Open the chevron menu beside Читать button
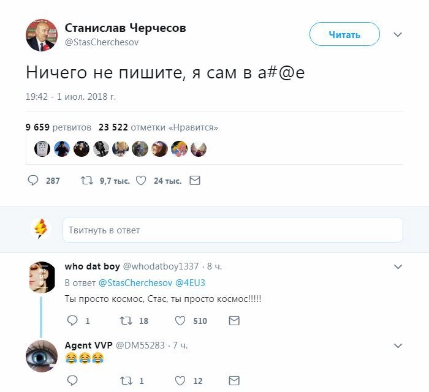Image resolution: width=429 pixels, height=392 pixels. click(x=398, y=34)
